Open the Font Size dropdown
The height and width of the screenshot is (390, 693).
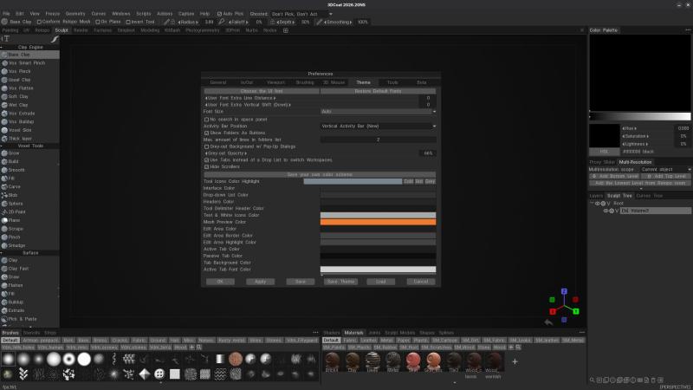tap(379, 112)
